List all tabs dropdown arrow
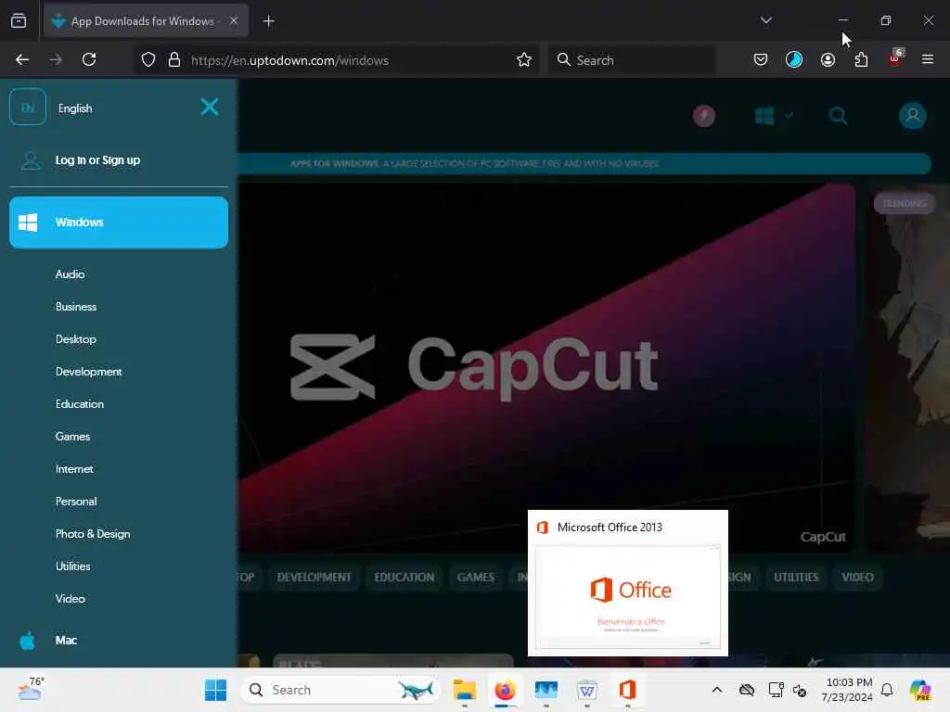The height and width of the screenshot is (712, 950). pyautogui.click(x=765, y=20)
